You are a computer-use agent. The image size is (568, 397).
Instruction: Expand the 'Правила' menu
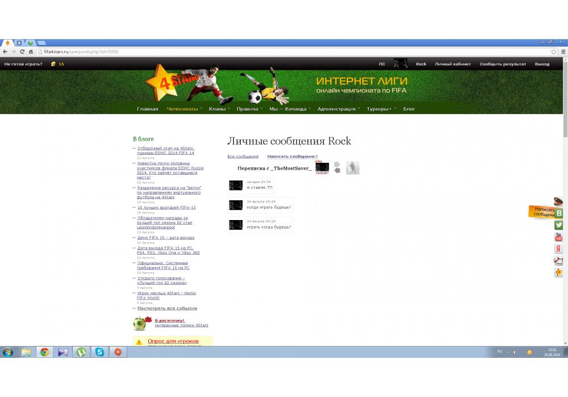pos(249,109)
